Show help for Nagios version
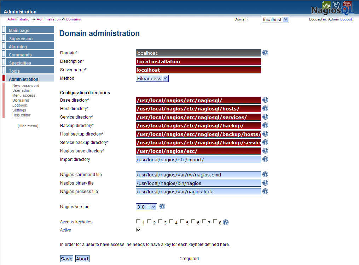The width and height of the screenshot is (359, 265). (x=162, y=206)
